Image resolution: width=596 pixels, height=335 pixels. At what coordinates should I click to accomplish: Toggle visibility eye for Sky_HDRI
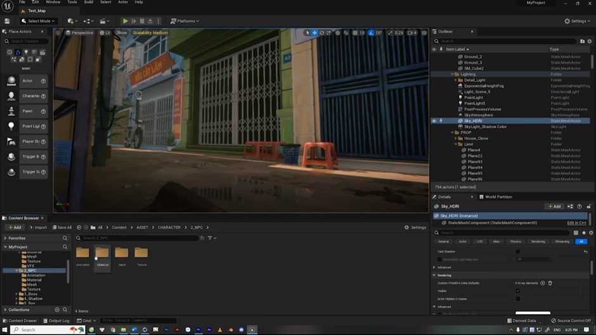click(x=434, y=121)
